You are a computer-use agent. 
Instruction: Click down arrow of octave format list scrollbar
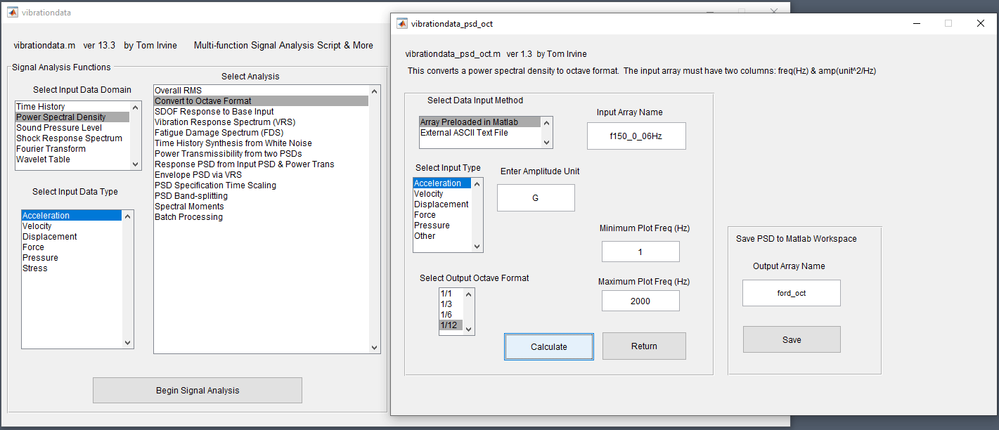coord(469,329)
